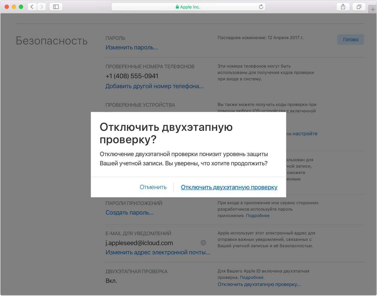Click Добавить другой номер телефона link

tap(154, 86)
